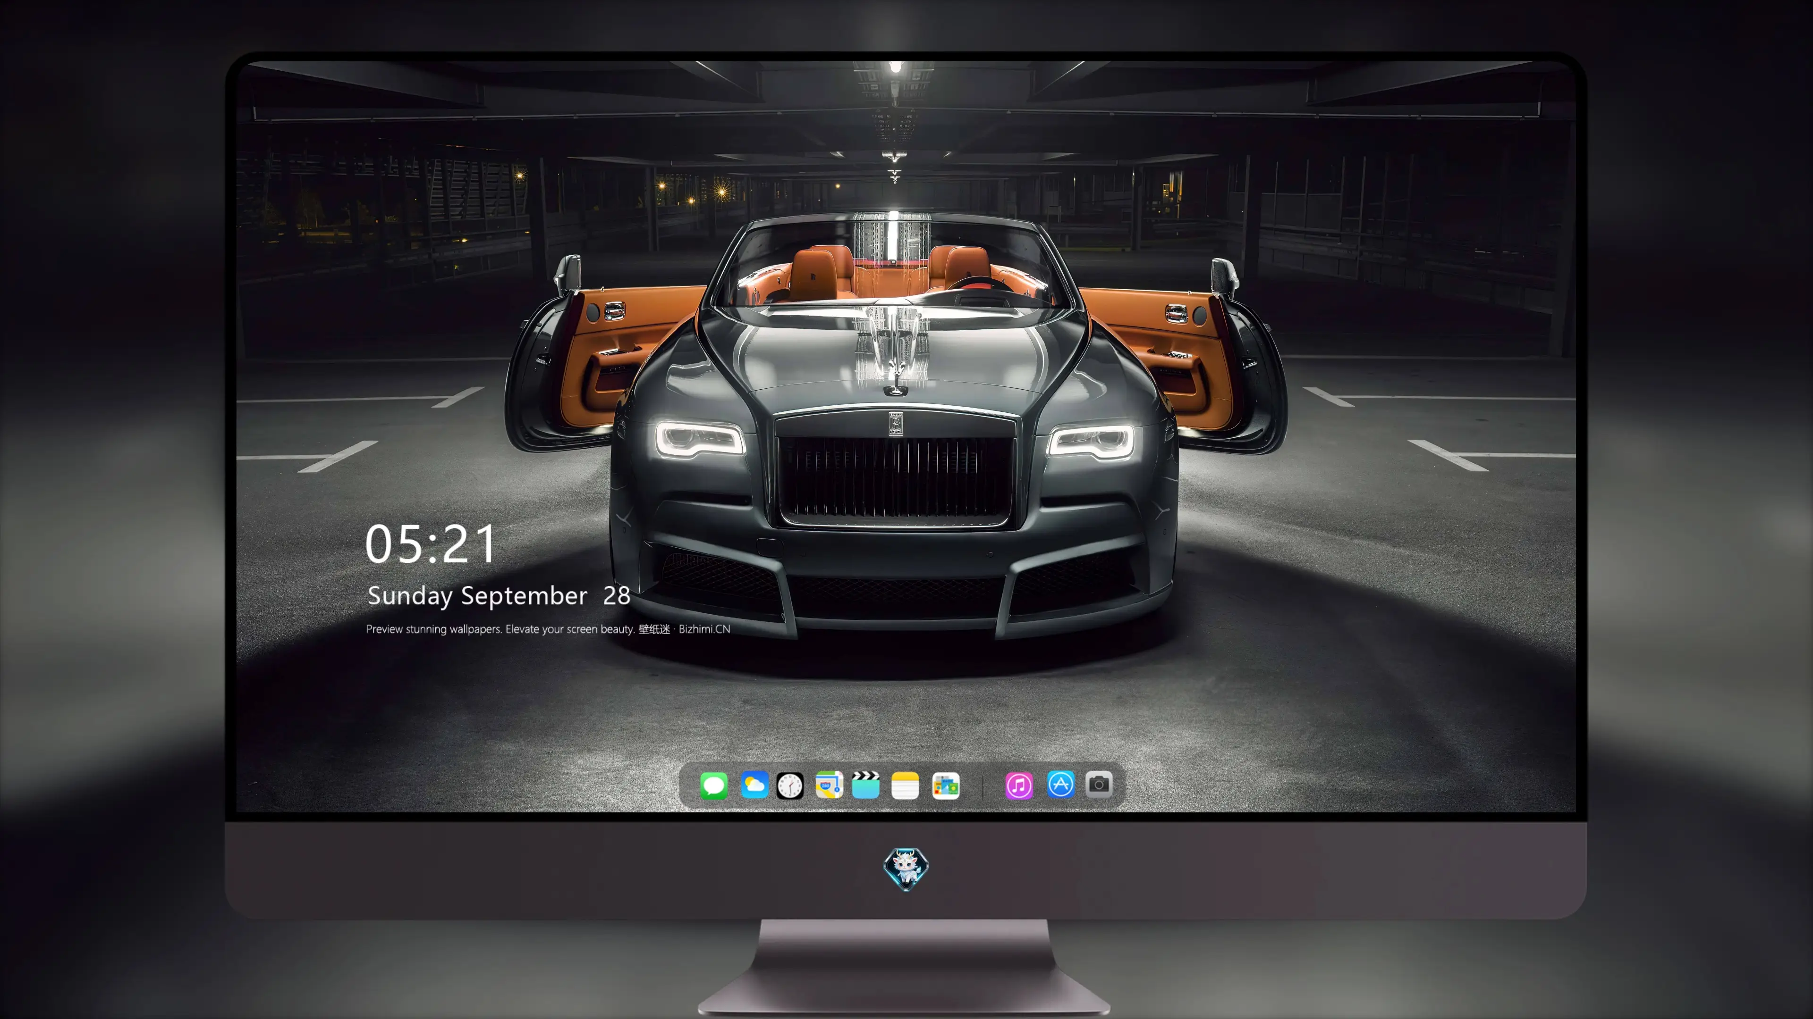Open the yellow Notes app
The height and width of the screenshot is (1019, 1813).
tap(905, 785)
